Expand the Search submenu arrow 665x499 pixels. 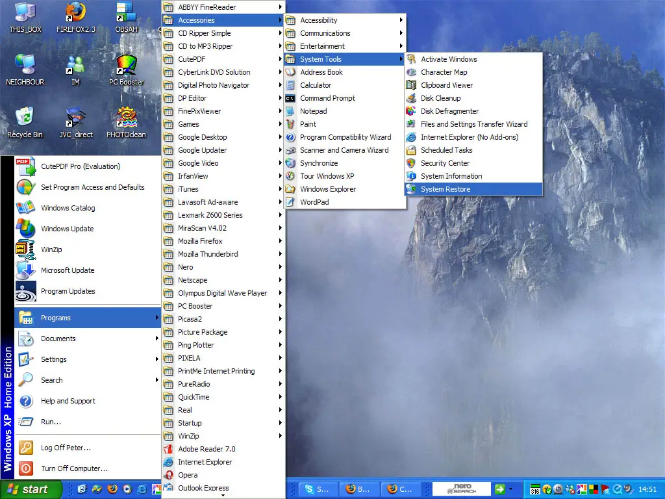157,380
